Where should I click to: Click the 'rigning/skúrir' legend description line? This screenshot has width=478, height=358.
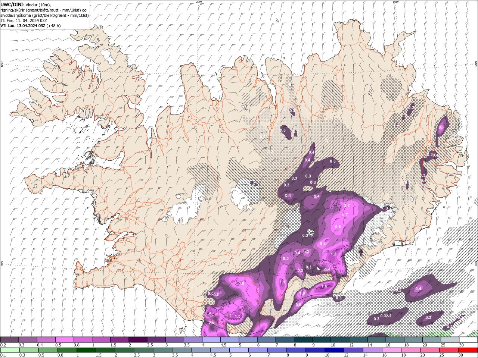coord(43,10)
